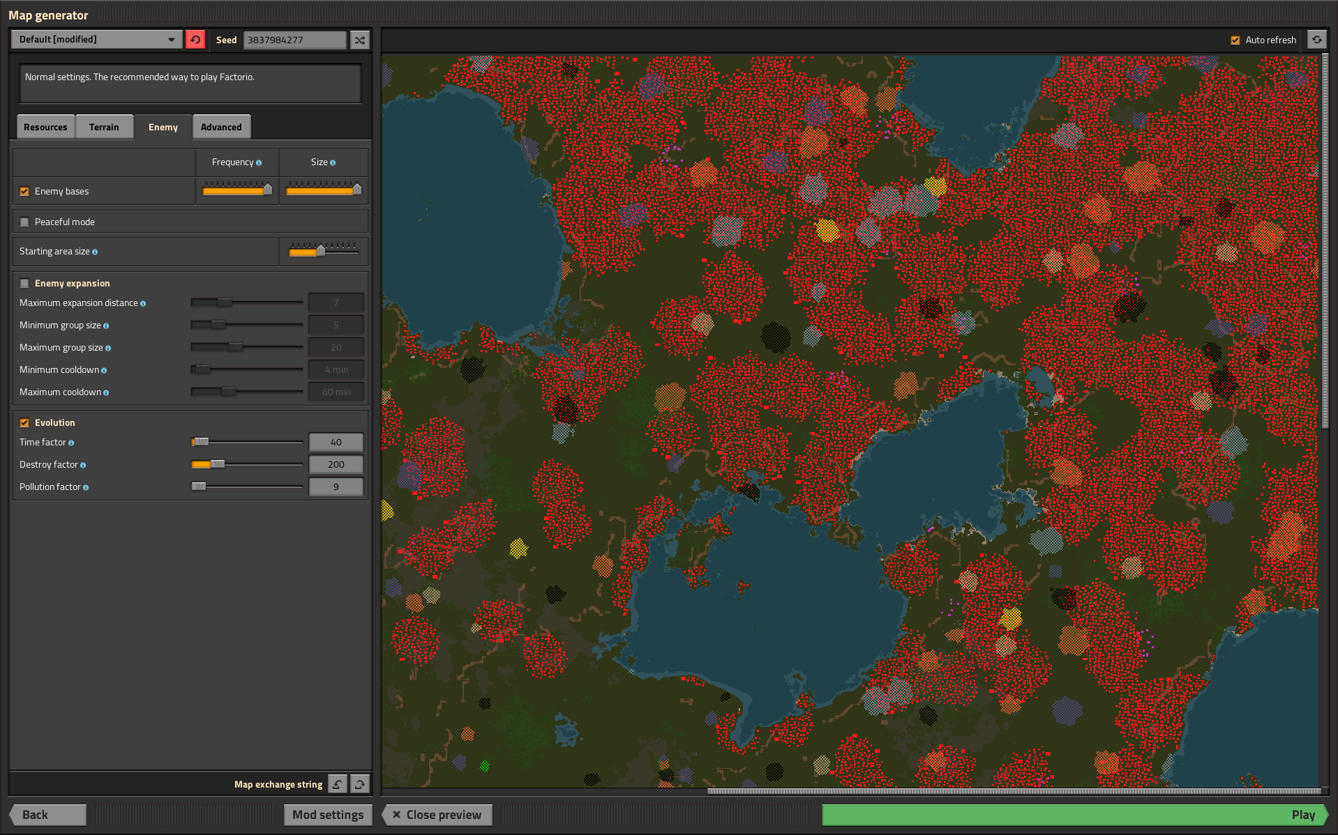Click the map preview vertical scrollbar
This screenshot has width=1338, height=835.
pyautogui.click(x=1325, y=241)
